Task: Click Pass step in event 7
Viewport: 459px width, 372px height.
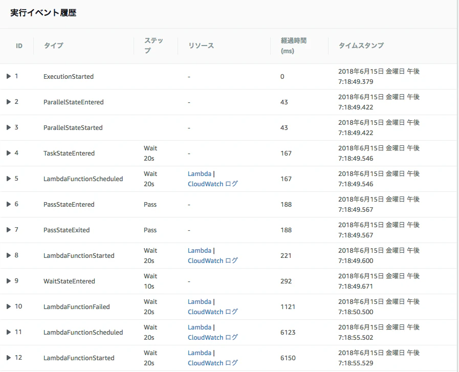Action: (150, 230)
